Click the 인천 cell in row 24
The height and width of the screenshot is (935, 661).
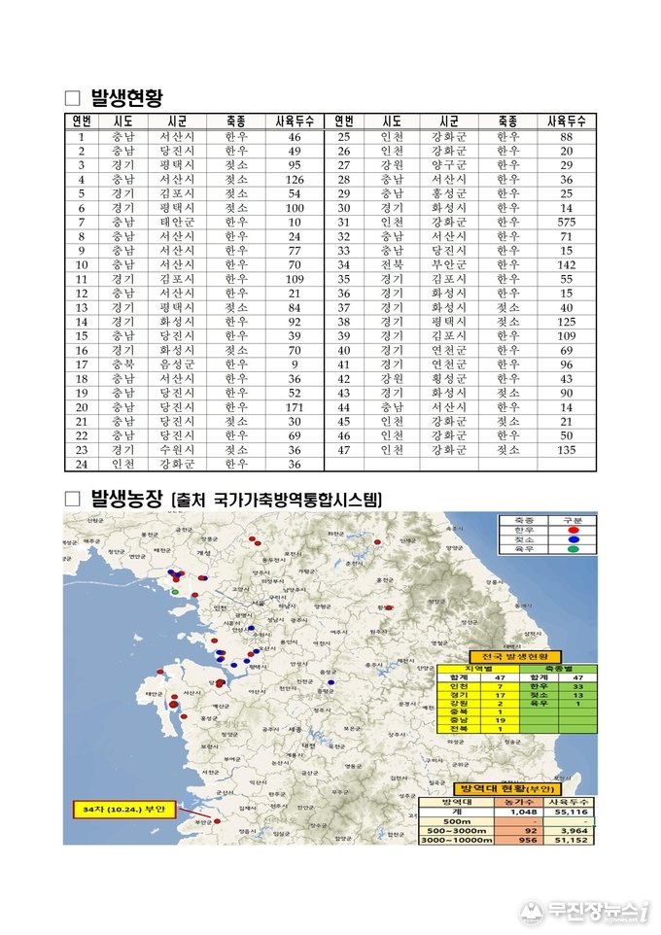122,464
